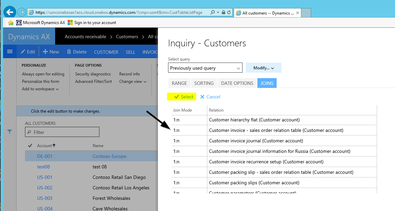Switch to the RANGE tab
This screenshot has height=211, width=395.
click(x=179, y=83)
